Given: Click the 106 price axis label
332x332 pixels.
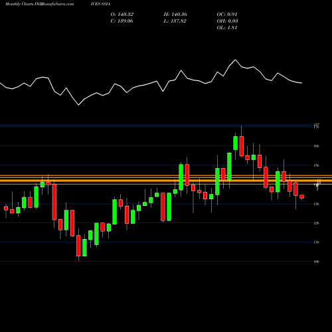Looking at the screenshot, I should point(317,262).
